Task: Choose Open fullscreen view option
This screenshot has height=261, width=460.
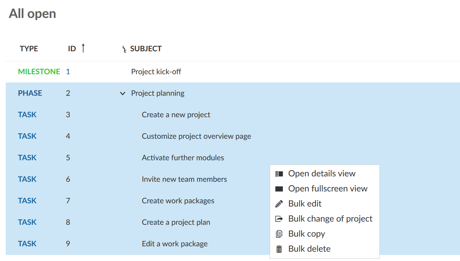Action: coord(328,189)
